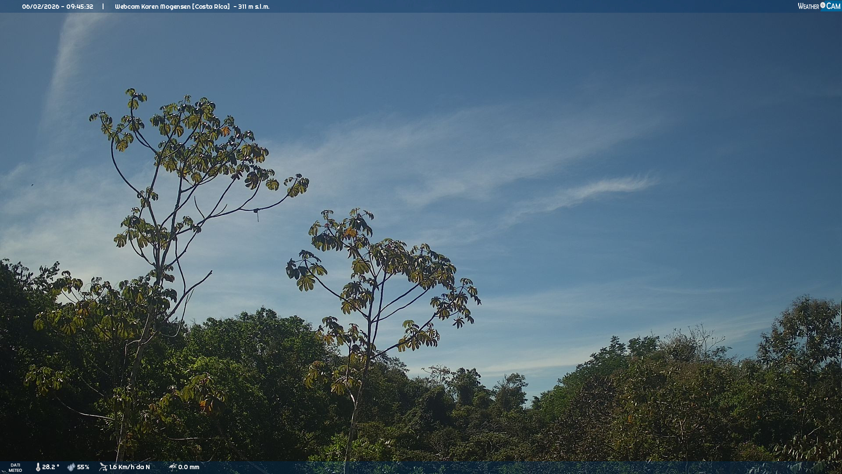Open the DATI METEO label

[15, 467]
